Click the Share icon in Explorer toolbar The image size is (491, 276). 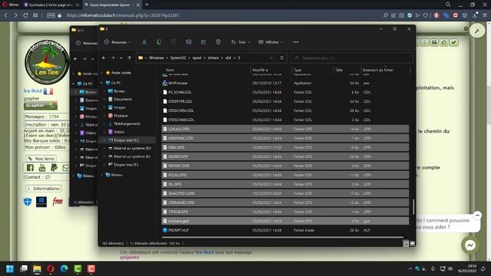click(x=203, y=42)
